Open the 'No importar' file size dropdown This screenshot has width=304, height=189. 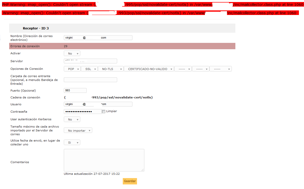point(78,130)
